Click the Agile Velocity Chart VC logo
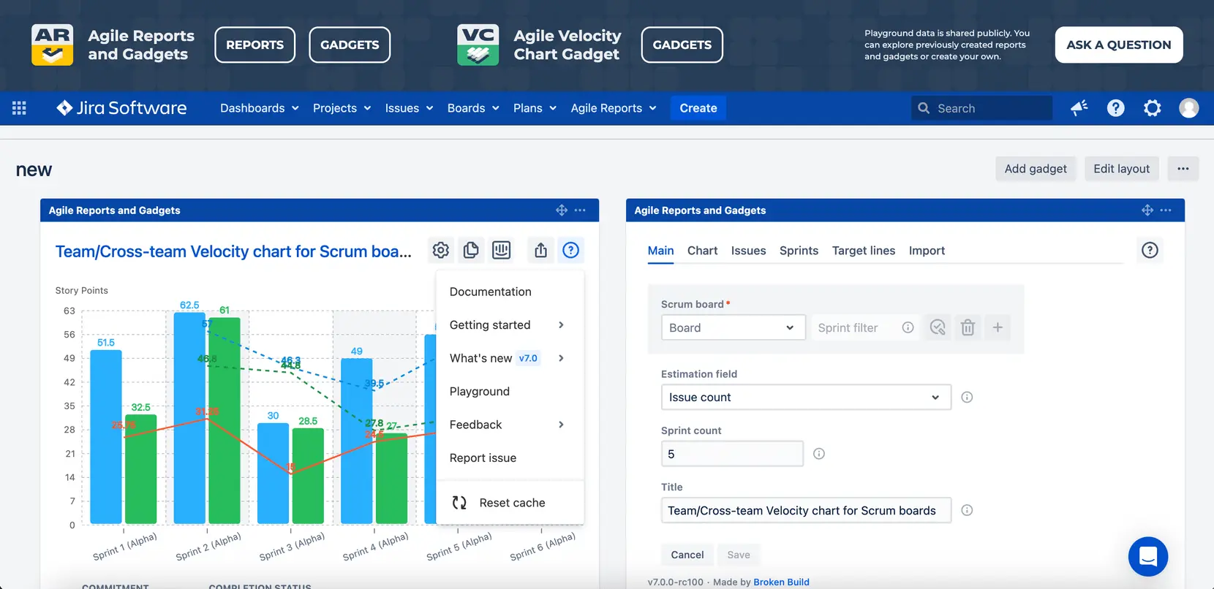Viewport: 1214px width, 589px height. pyautogui.click(x=478, y=45)
